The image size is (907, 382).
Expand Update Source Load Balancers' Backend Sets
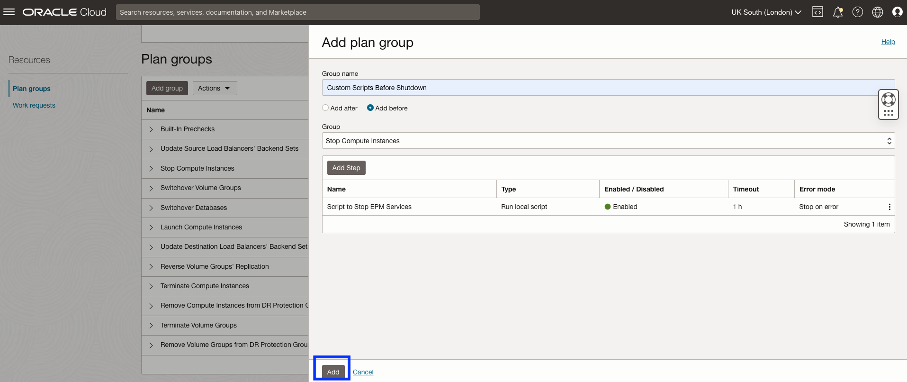pos(151,149)
